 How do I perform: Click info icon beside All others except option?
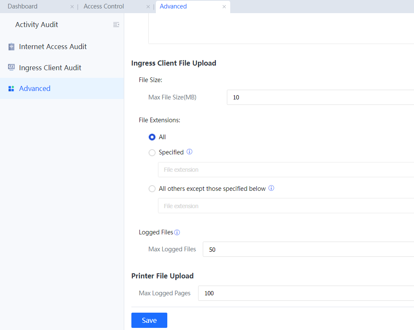tap(271, 188)
